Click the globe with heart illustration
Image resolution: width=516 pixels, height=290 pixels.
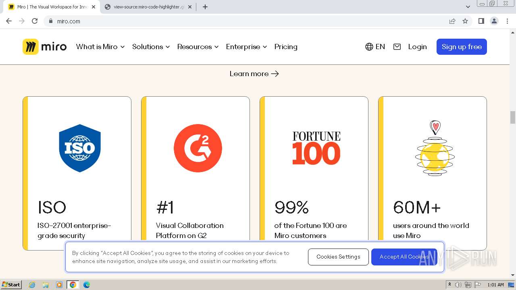[x=435, y=148]
